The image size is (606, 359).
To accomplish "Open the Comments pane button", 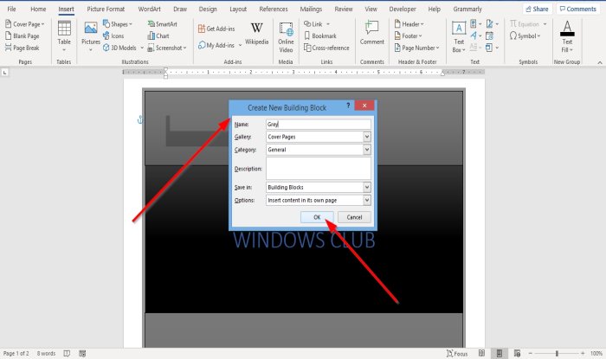I will [577, 9].
